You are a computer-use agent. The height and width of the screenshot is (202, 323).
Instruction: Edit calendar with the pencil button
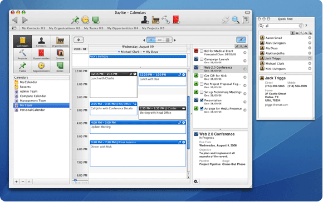tap(29, 181)
